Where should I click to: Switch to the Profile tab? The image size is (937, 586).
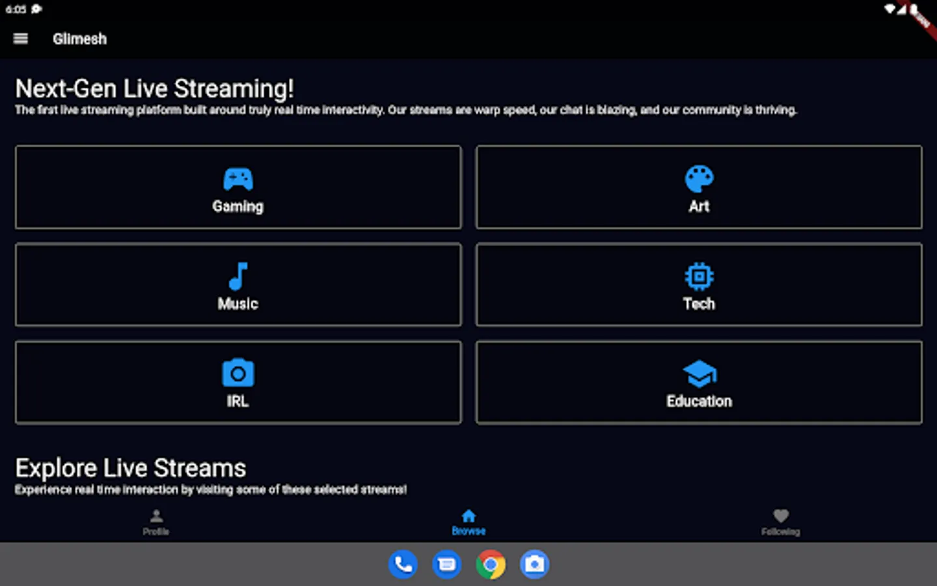point(156,523)
